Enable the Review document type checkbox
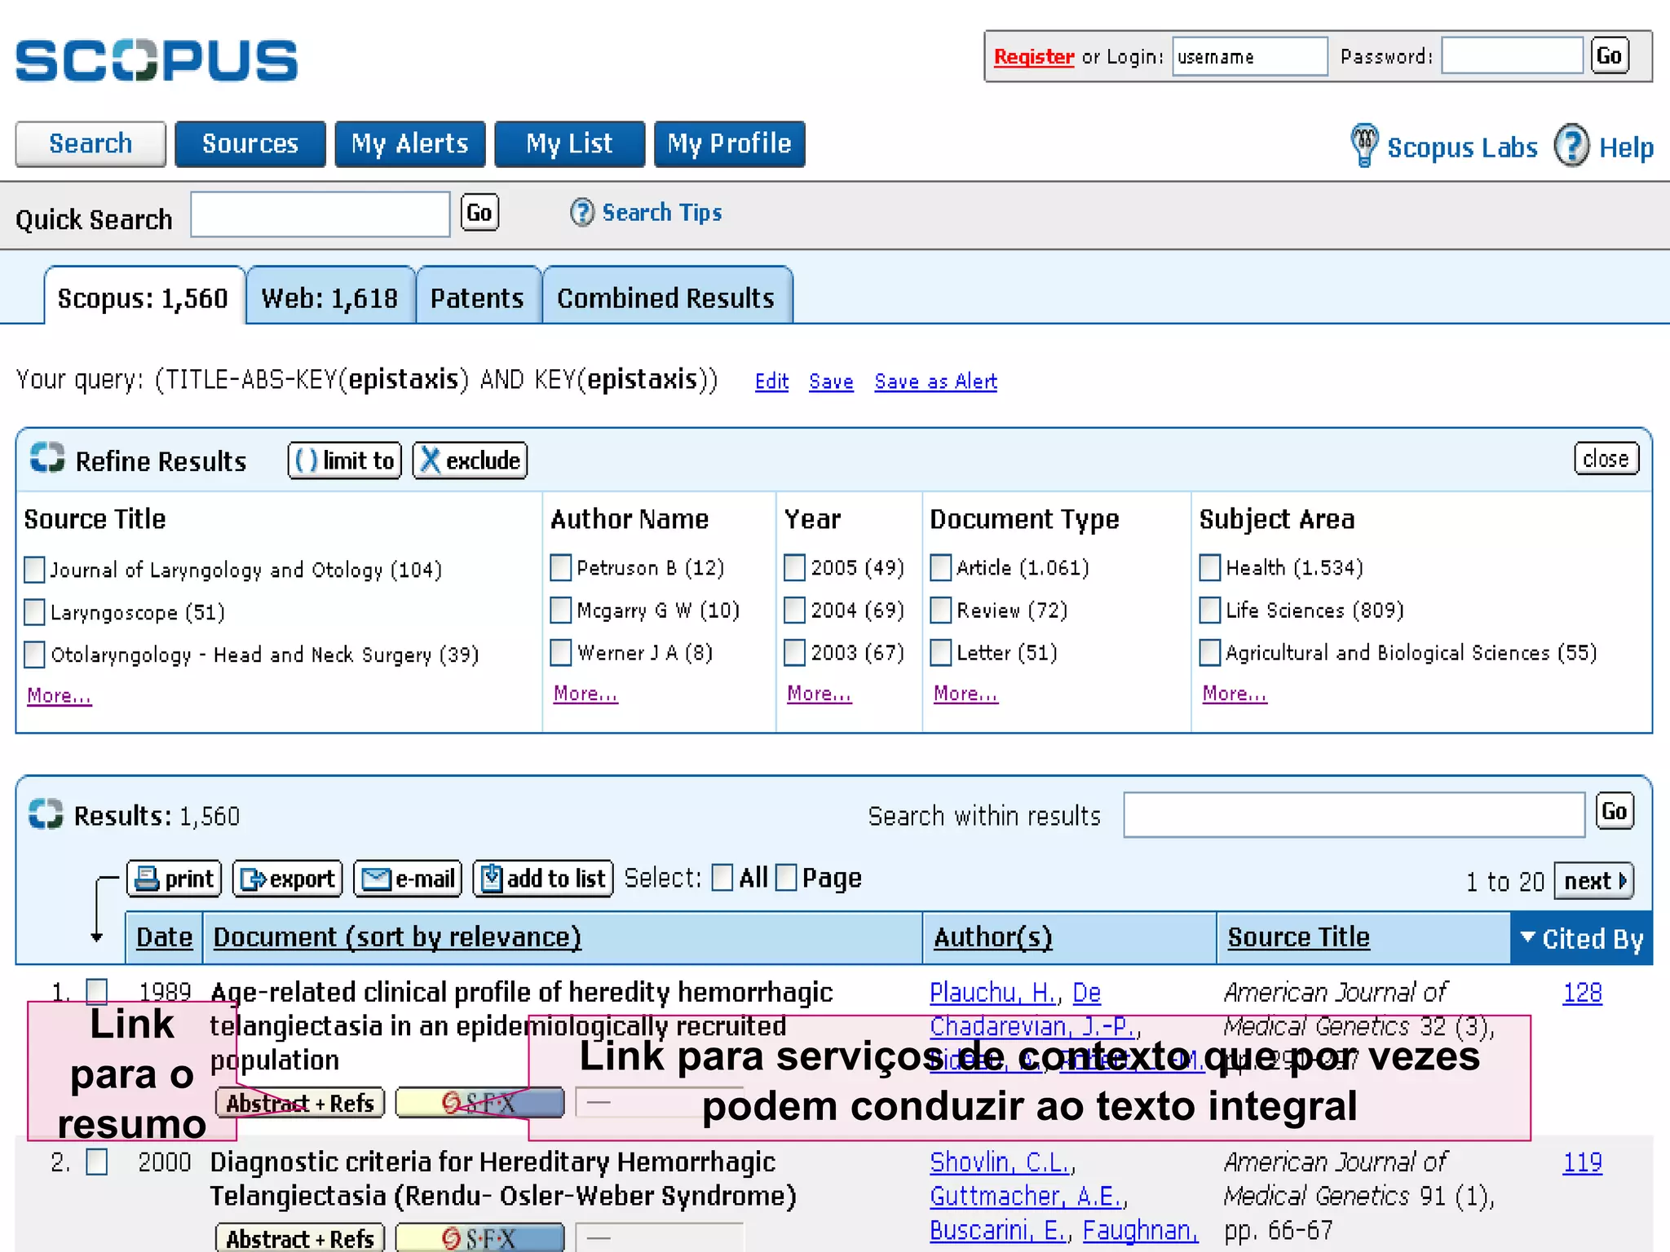This screenshot has width=1670, height=1252. pos(940,610)
